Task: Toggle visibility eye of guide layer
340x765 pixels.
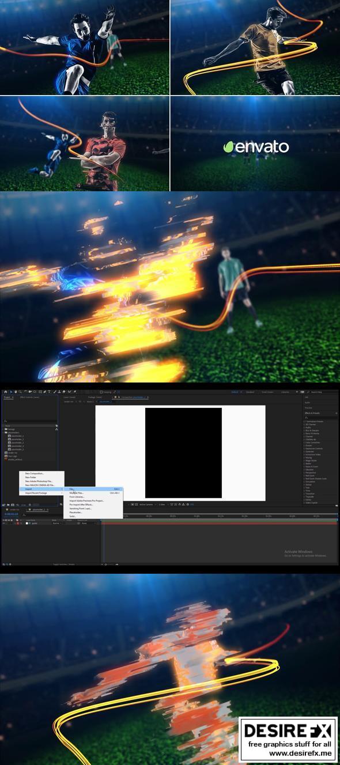Action: [x=3, y=523]
